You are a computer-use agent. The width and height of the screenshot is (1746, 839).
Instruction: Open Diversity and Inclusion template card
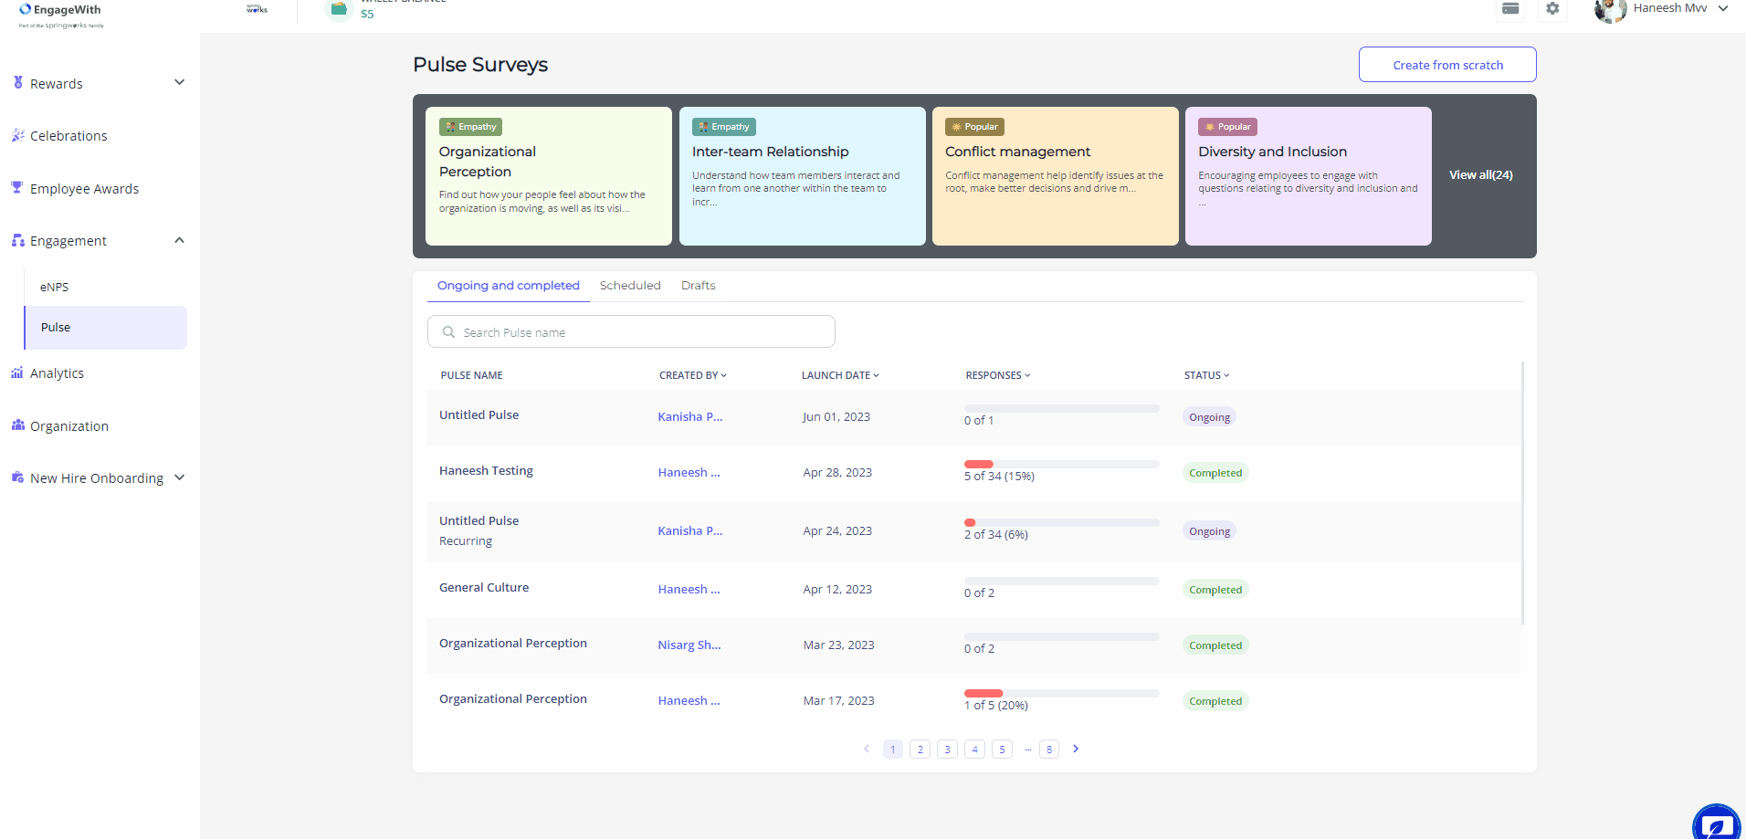pyautogui.click(x=1308, y=176)
